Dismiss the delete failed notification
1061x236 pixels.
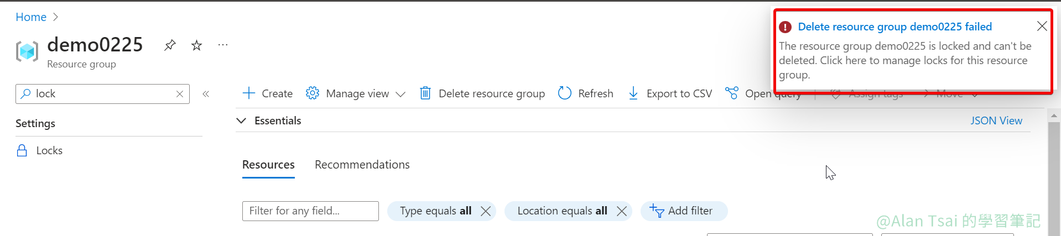1042,26
